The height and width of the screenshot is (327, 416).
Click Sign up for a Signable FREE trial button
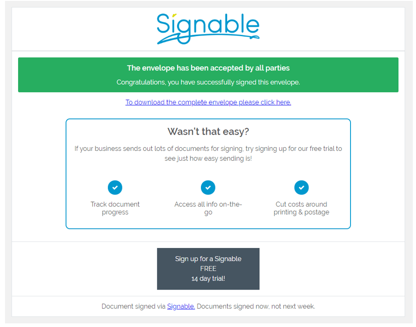[x=208, y=269]
